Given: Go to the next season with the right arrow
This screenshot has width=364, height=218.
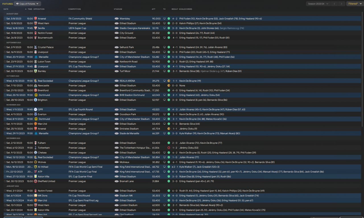Looking at the screenshot, I should pos(342,4).
